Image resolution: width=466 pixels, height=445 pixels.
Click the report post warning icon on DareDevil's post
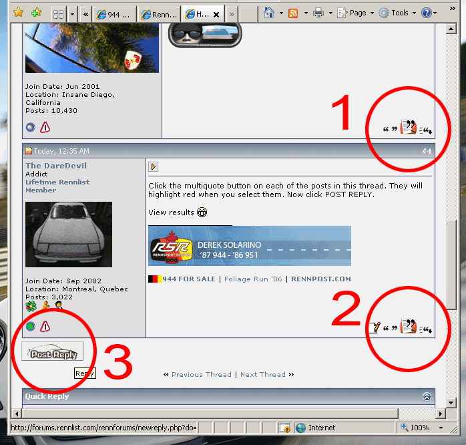point(45,326)
